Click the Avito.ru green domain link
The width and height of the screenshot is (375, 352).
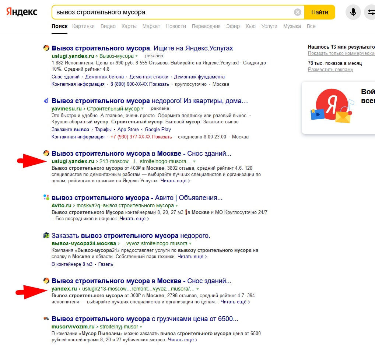(62, 205)
